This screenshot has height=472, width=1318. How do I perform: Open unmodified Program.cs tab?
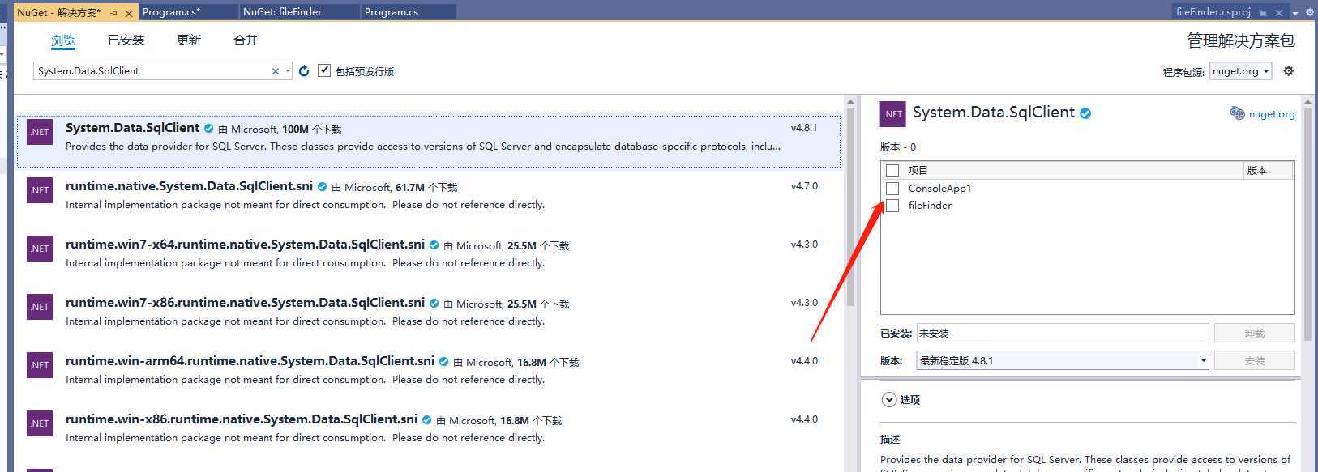tap(409, 12)
